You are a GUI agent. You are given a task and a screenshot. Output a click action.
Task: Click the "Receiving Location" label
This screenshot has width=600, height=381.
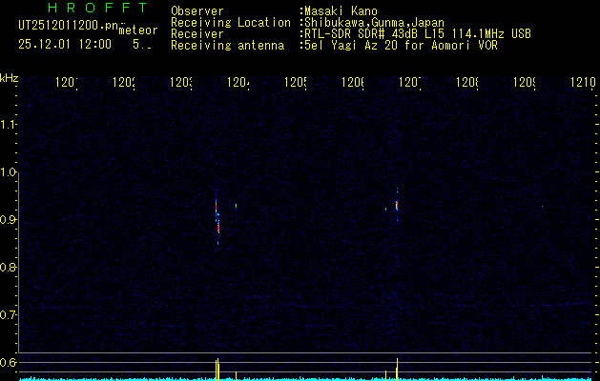pos(231,23)
